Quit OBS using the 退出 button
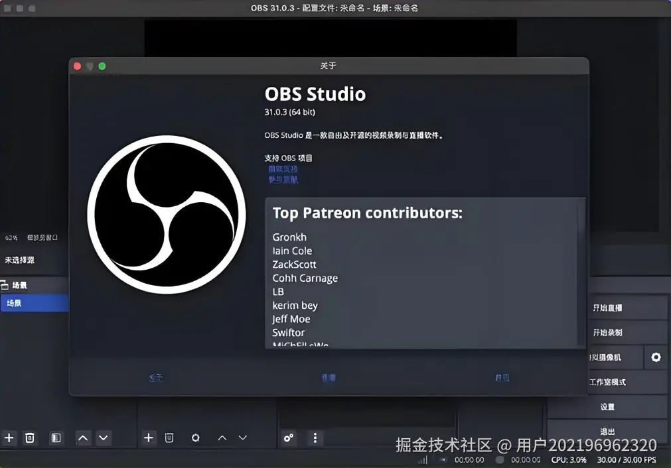 (x=607, y=431)
